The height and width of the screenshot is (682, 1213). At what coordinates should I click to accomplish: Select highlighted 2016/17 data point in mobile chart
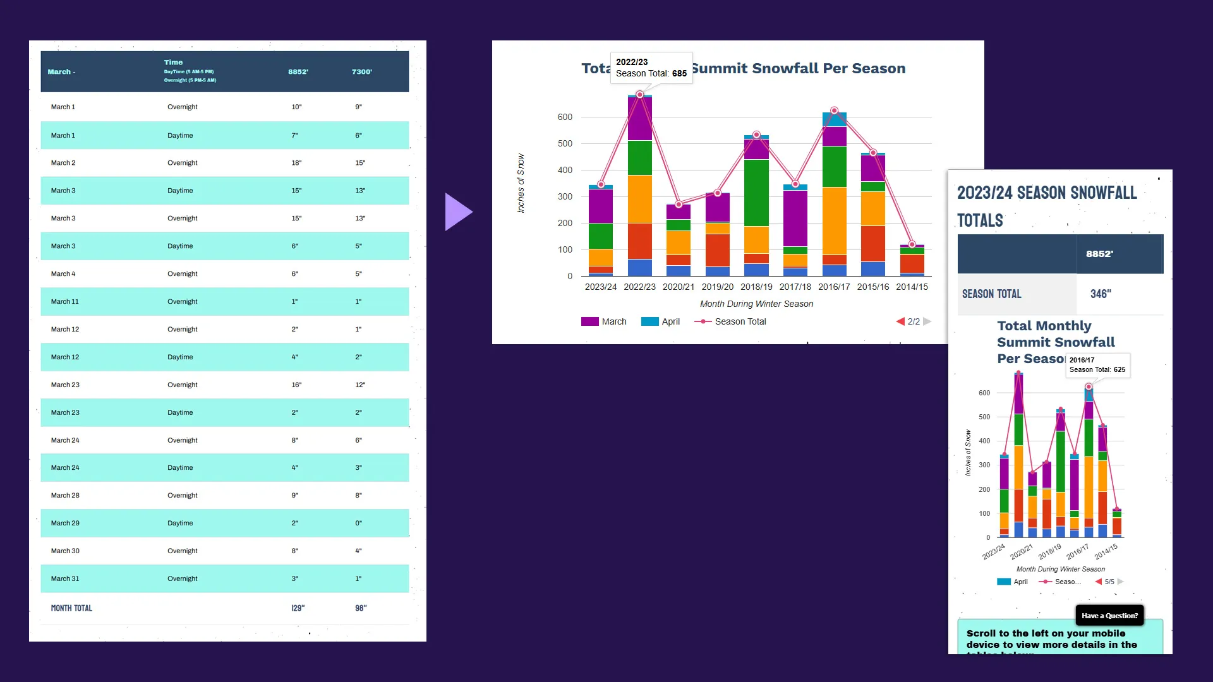(1089, 386)
